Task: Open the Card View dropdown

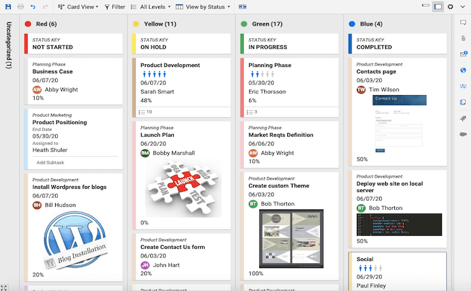Action: [78, 7]
